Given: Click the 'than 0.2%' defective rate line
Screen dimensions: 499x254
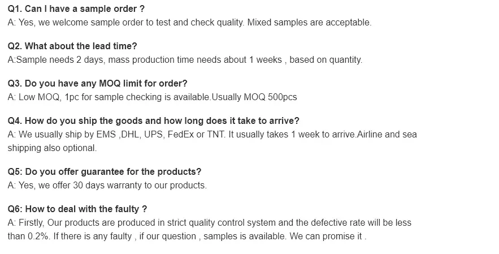Looking at the screenshot, I should [187, 236].
